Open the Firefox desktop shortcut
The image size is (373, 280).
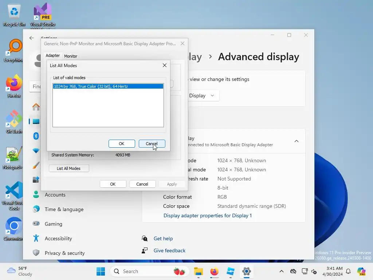tap(14, 86)
